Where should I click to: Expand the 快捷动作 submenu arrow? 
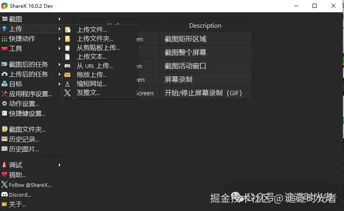(x=60, y=39)
